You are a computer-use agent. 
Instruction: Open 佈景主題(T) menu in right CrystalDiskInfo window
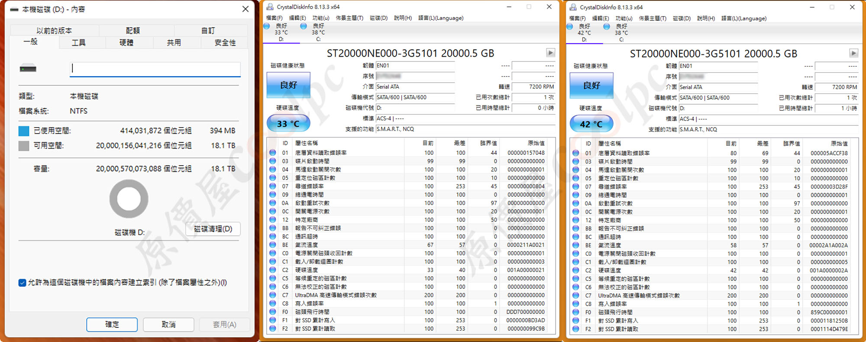(x=653, y=19)
